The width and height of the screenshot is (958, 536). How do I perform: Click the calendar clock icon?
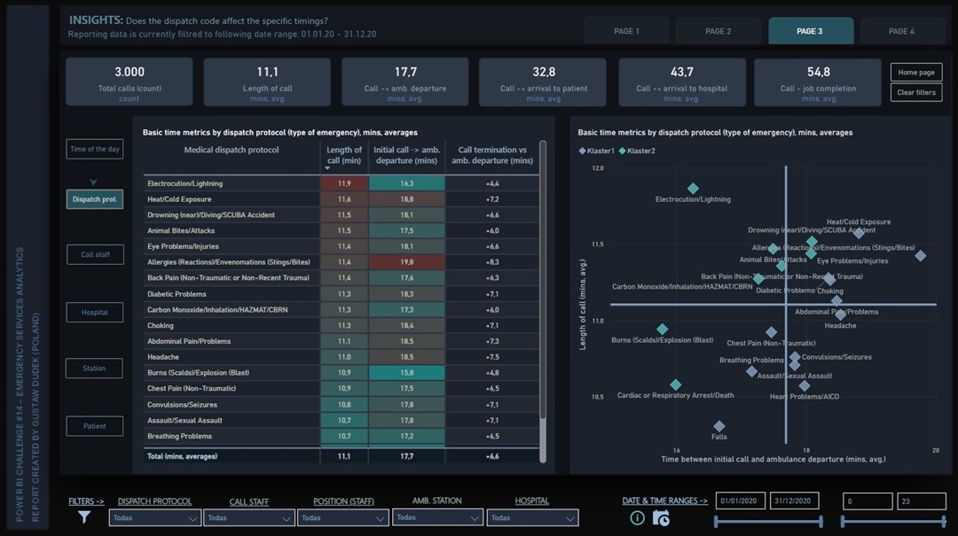(x=661, y=518)
